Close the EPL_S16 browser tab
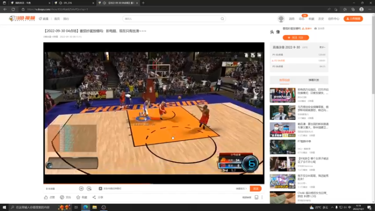The width and height of the screenshot is (375, 211). 93,3
